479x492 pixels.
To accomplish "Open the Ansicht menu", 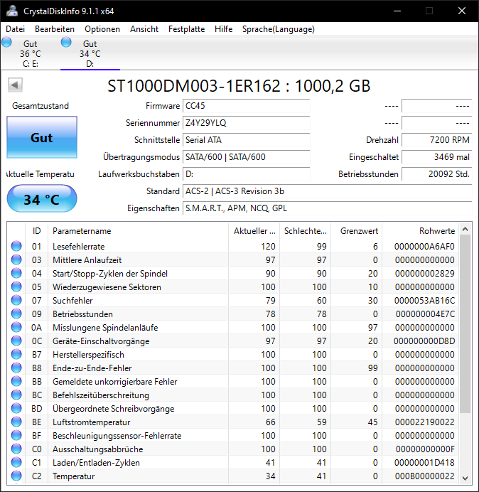I will (144, 29).
